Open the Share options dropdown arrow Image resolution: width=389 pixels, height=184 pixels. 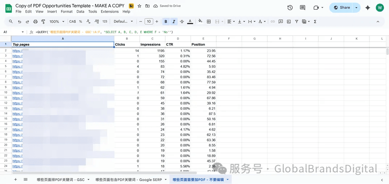point(357,8)
